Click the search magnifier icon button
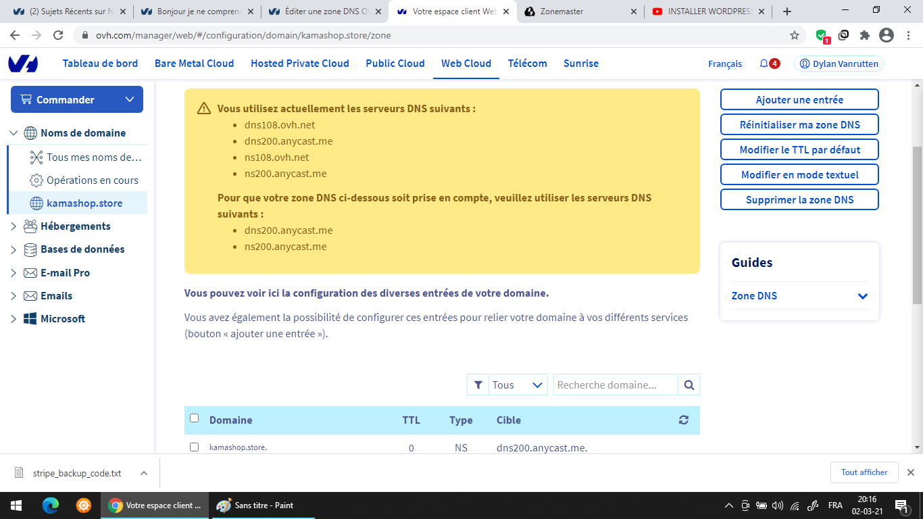 click(x=689, y=385)
